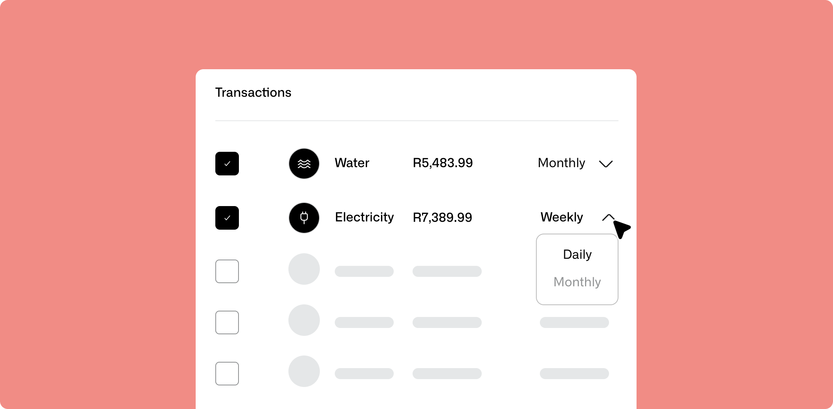Image resolution: width=833 pixels, height=409 pixels.
Task: Select Daily from the open dropdown
Action: coord(576,254)
